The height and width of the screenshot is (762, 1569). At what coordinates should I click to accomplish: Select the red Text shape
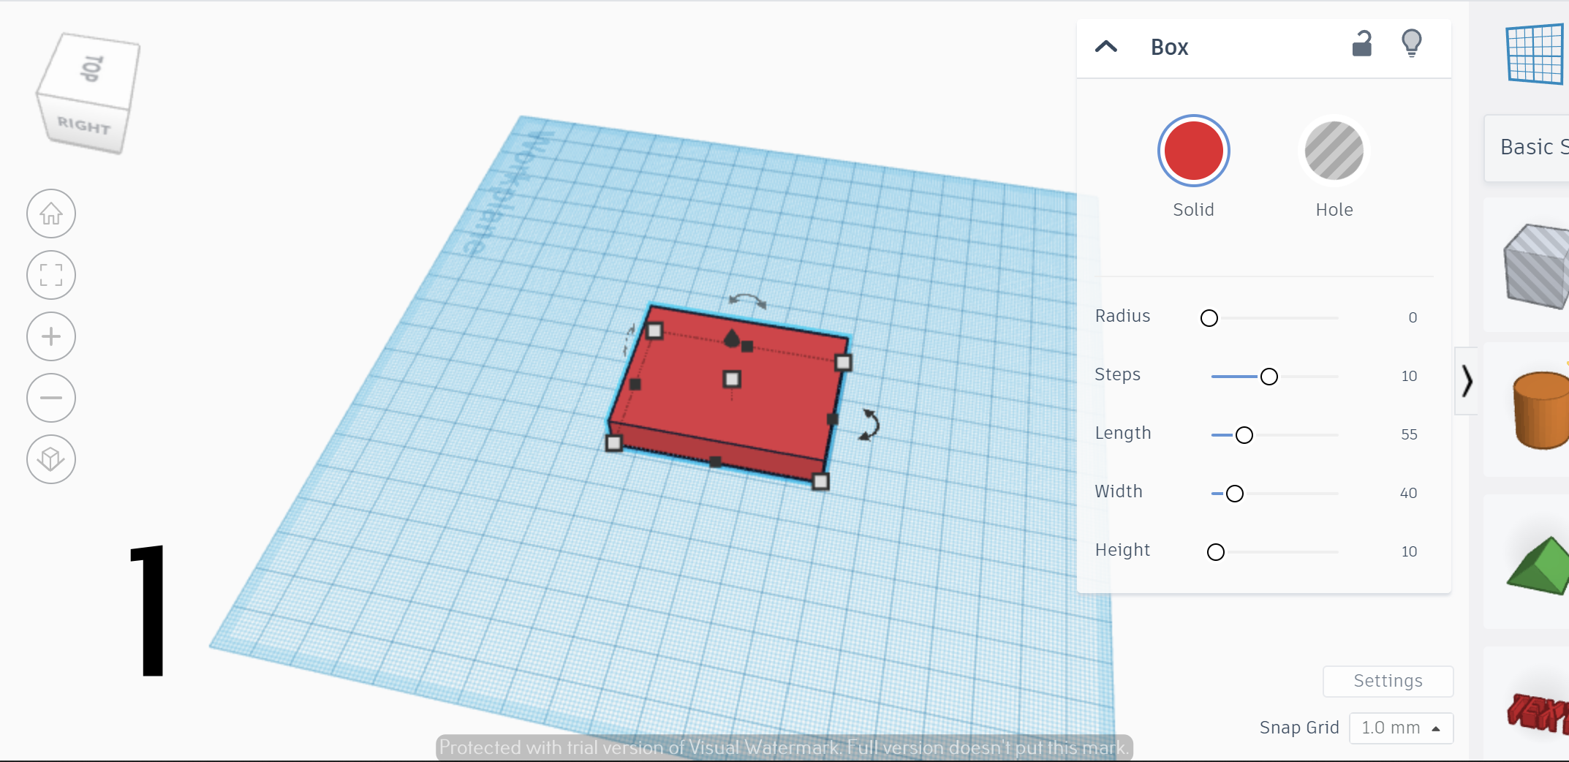(1538, 712)
